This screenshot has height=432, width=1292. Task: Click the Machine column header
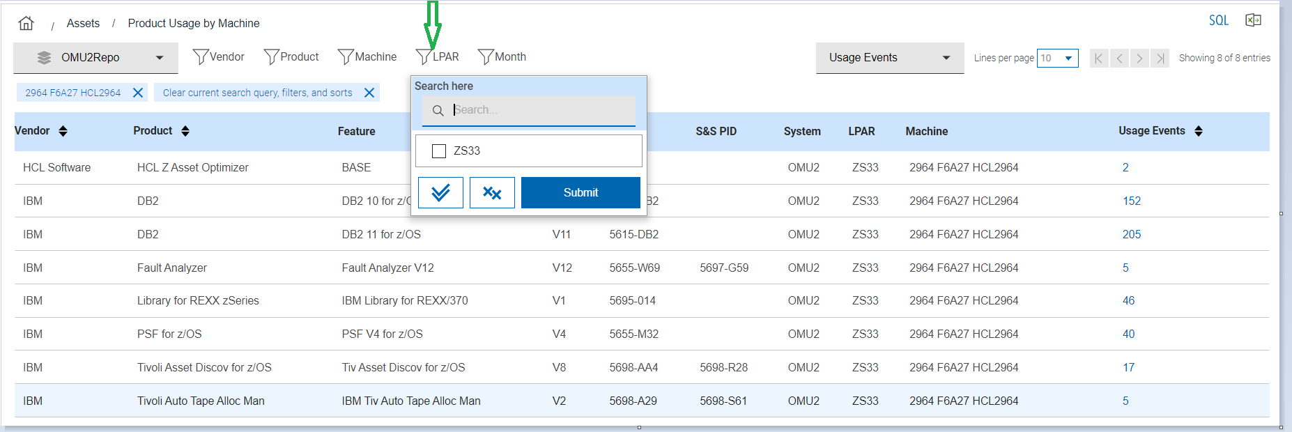point(926,131)
